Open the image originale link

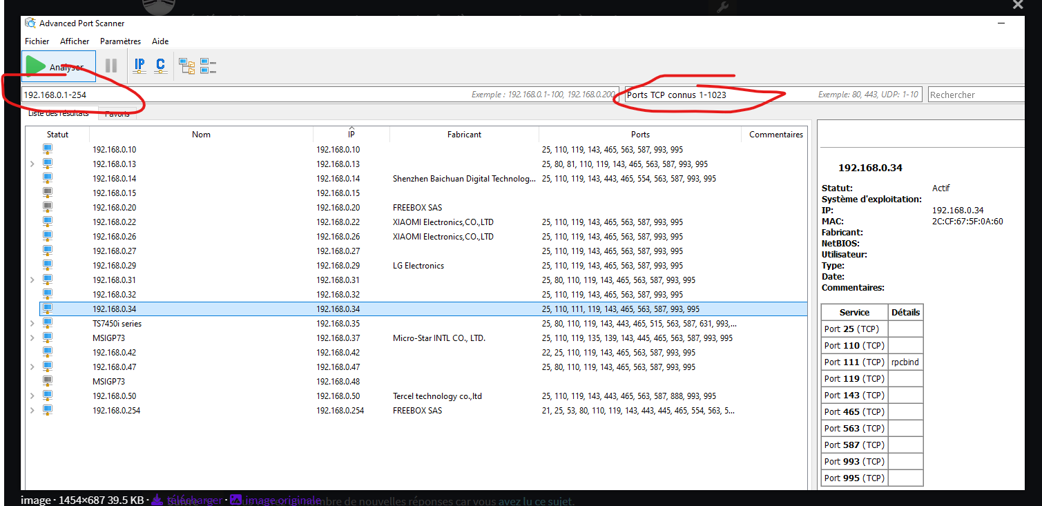(x=284, y=500)
